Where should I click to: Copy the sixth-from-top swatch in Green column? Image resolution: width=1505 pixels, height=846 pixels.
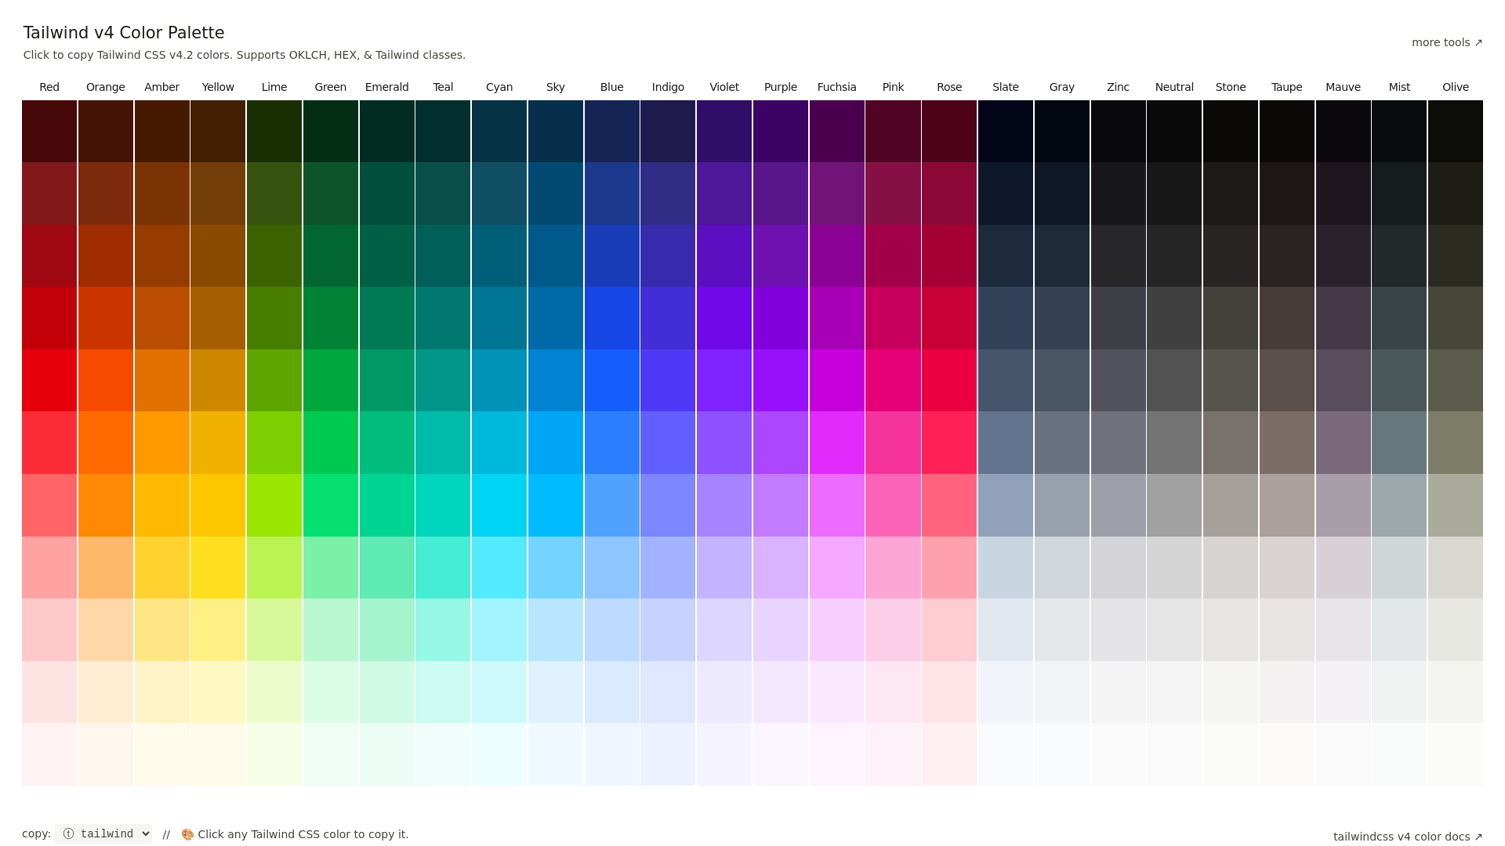[x=331, y=443]
